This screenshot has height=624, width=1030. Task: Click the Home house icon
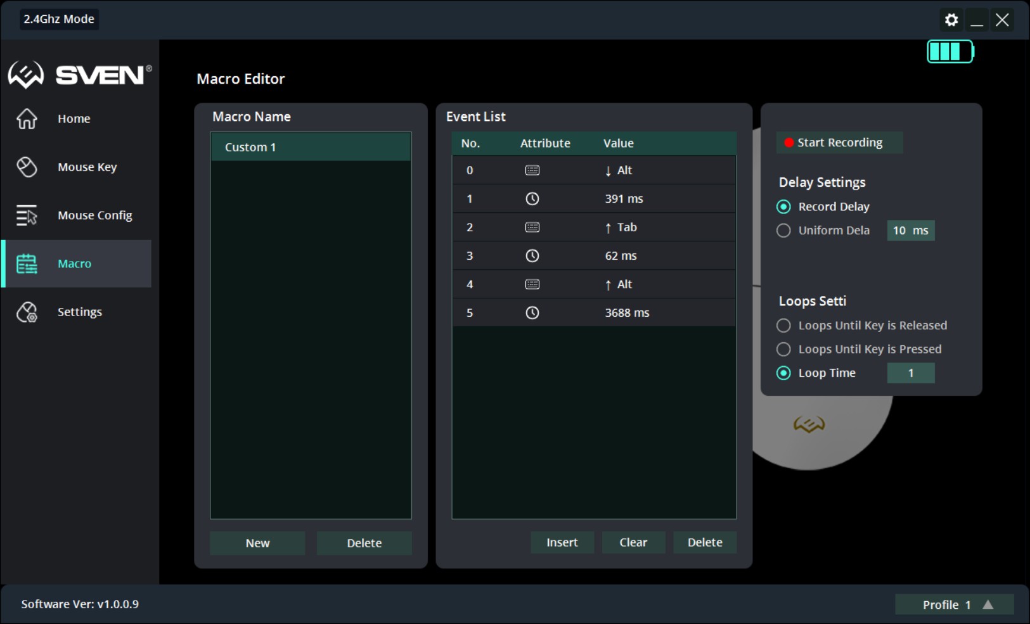click(x=27, y=118)
